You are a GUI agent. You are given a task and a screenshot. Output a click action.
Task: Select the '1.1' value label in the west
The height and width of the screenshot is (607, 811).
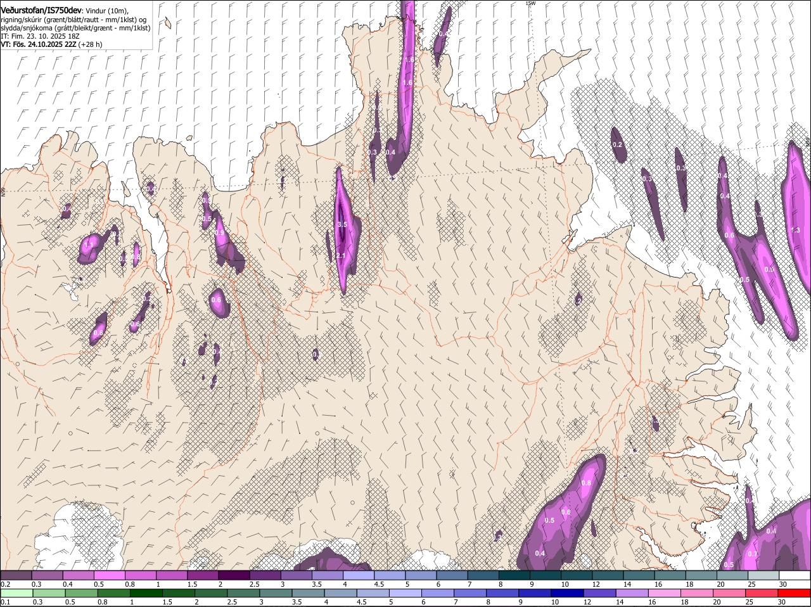click(89, 244)
